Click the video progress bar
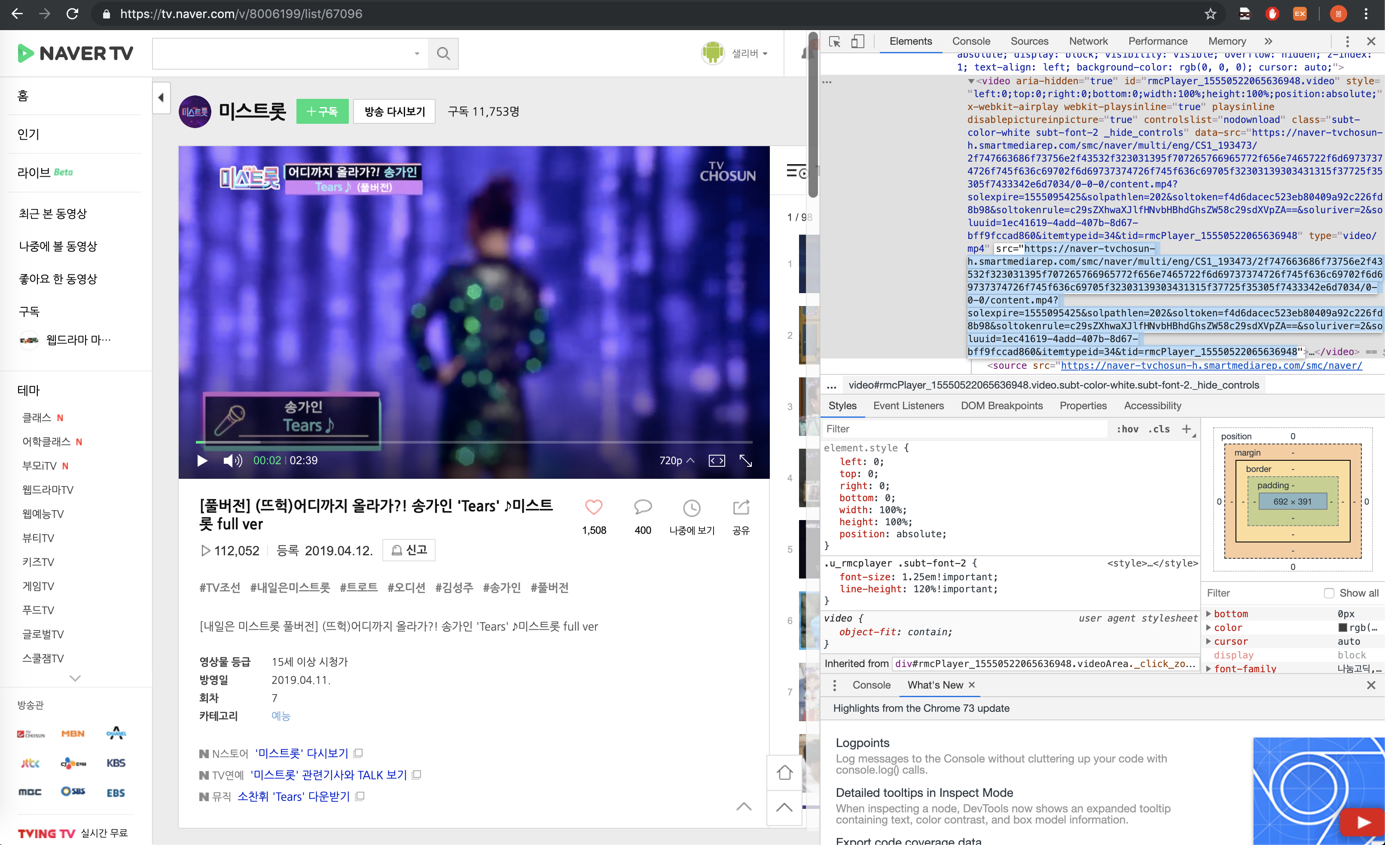 point(473,442)
